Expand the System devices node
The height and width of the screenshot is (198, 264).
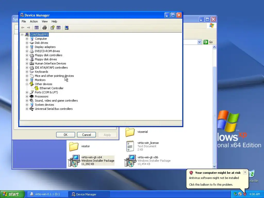click(27, 105)
